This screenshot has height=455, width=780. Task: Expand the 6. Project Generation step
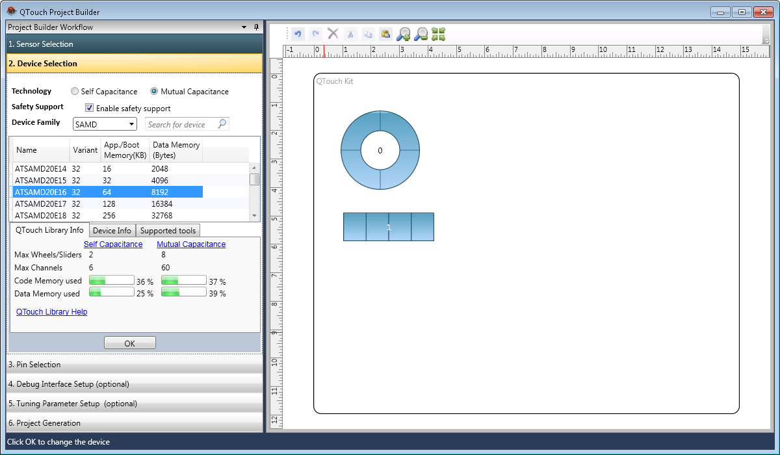[134, 423]
